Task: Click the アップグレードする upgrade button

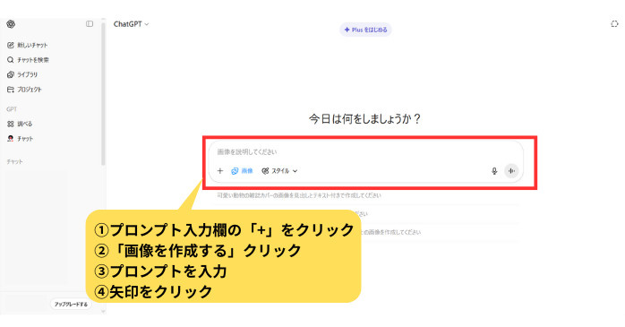Action: click(71, 305)
